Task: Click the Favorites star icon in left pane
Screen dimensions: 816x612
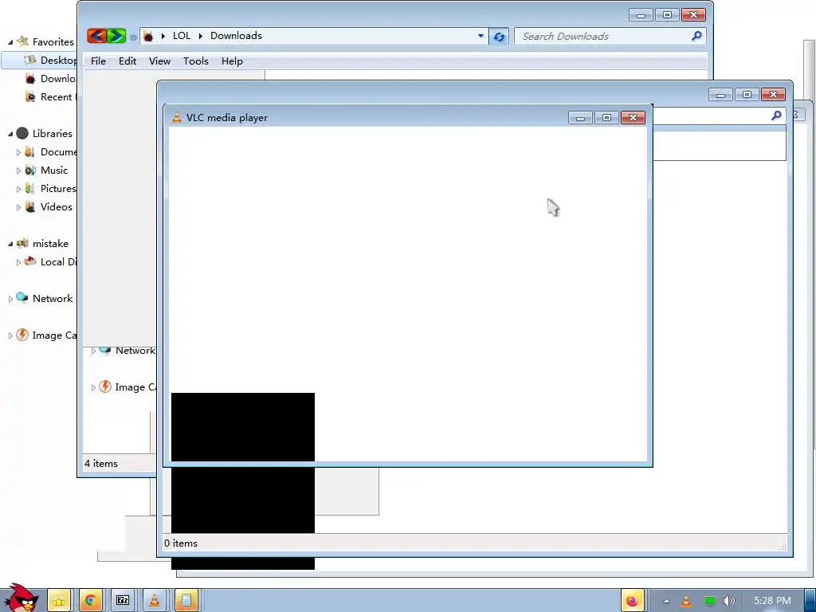Action: point(22,41)
